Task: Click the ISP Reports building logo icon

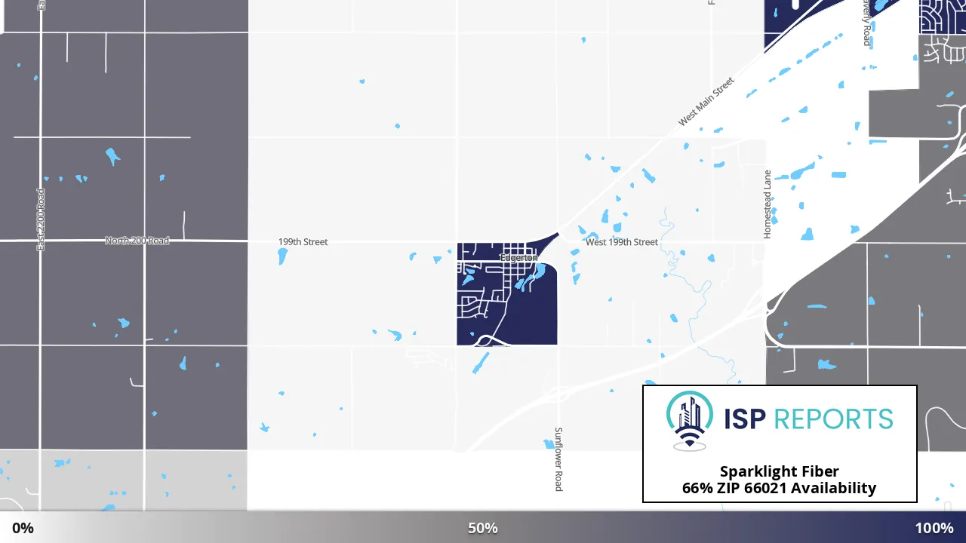Action: click(x=690, y=420)
